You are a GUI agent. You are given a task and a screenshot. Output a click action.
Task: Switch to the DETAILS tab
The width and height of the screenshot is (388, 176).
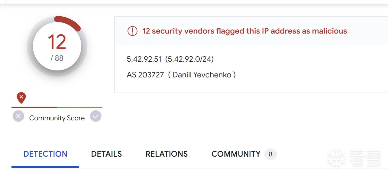point(106,154)
